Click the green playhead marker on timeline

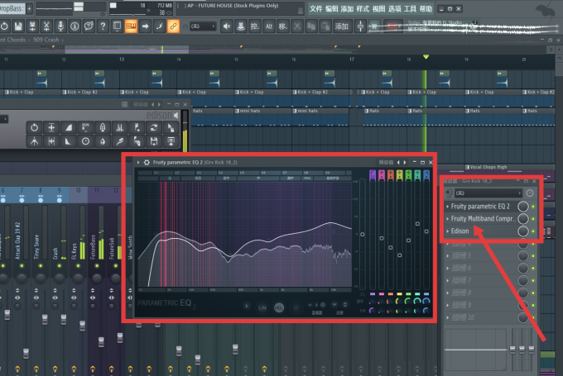(x=426, y=57)
